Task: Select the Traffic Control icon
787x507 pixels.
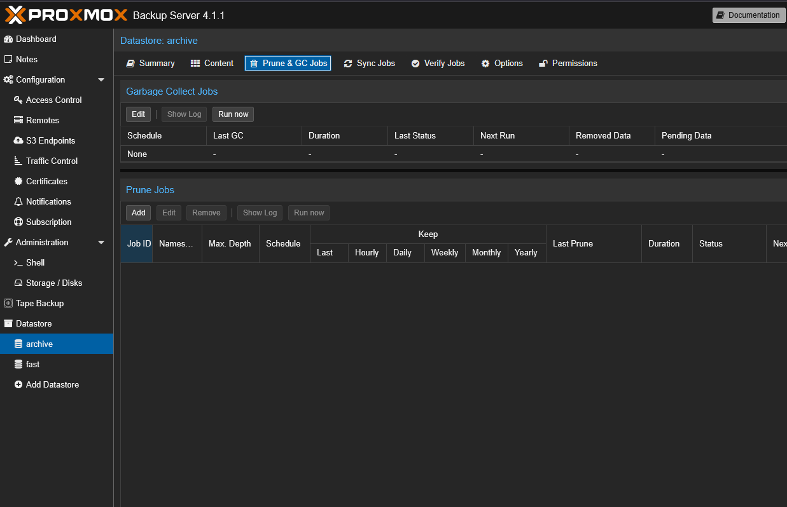Action: pos(18,161)
